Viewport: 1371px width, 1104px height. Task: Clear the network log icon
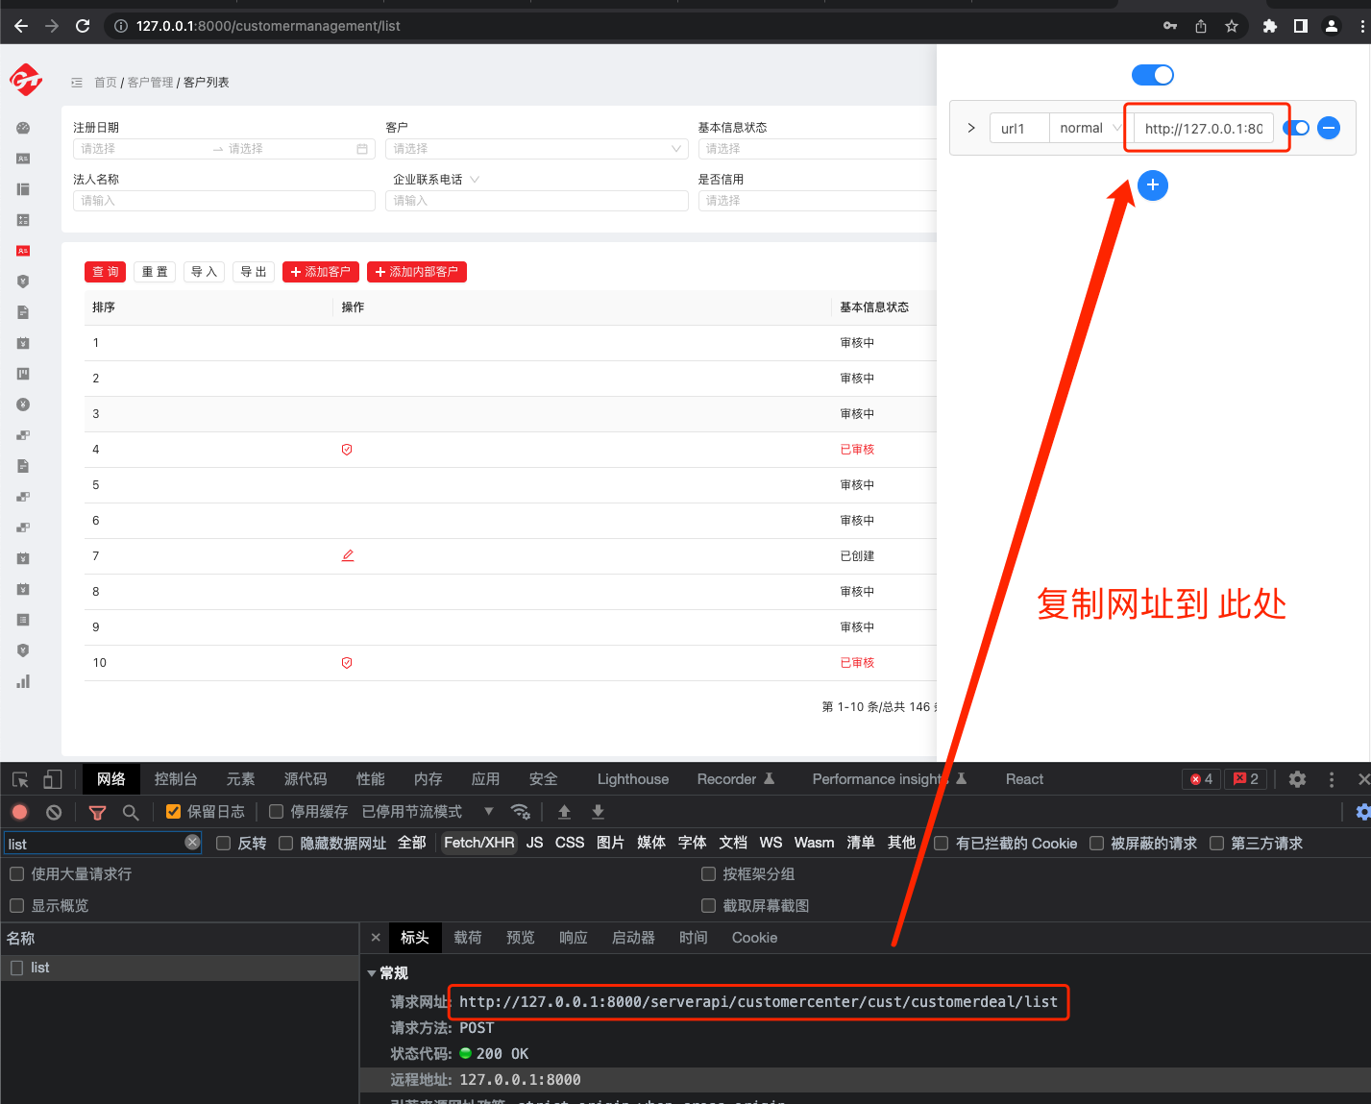54,812
